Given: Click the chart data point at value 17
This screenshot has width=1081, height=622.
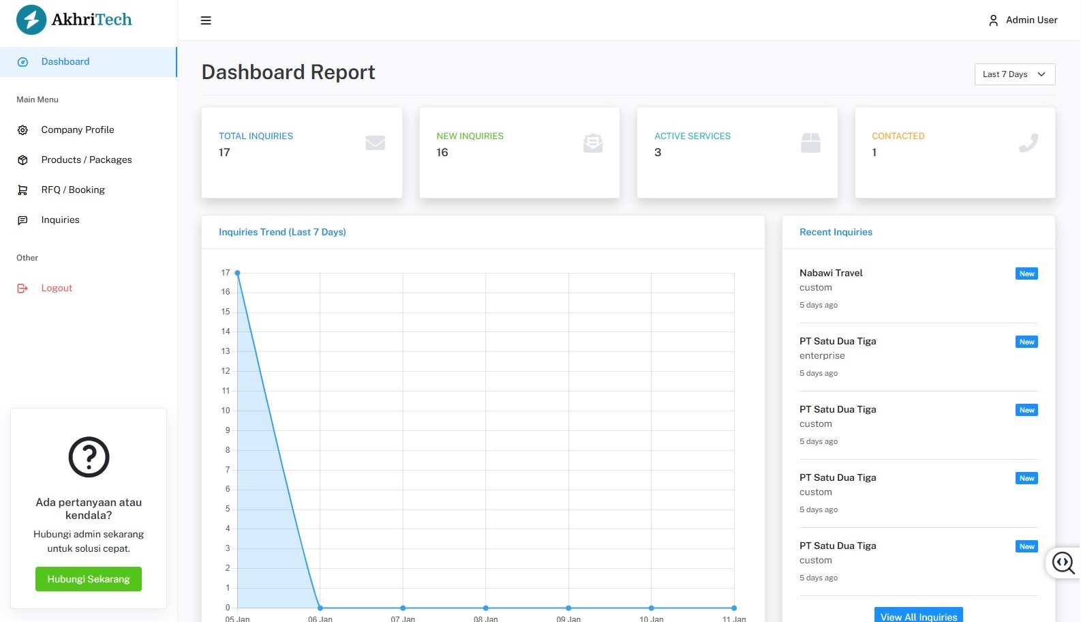Looking at the screenshot, I should click(237, 273).
